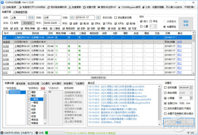Toggle the K开头 filter checkbox
Viewport: 198px width, 135px height.
[x=116, y=23]
